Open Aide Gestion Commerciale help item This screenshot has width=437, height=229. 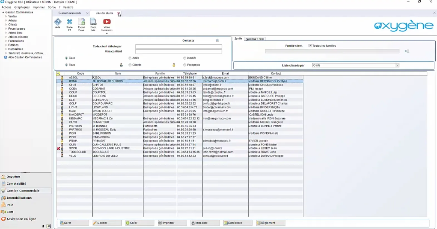pos(25,57)
